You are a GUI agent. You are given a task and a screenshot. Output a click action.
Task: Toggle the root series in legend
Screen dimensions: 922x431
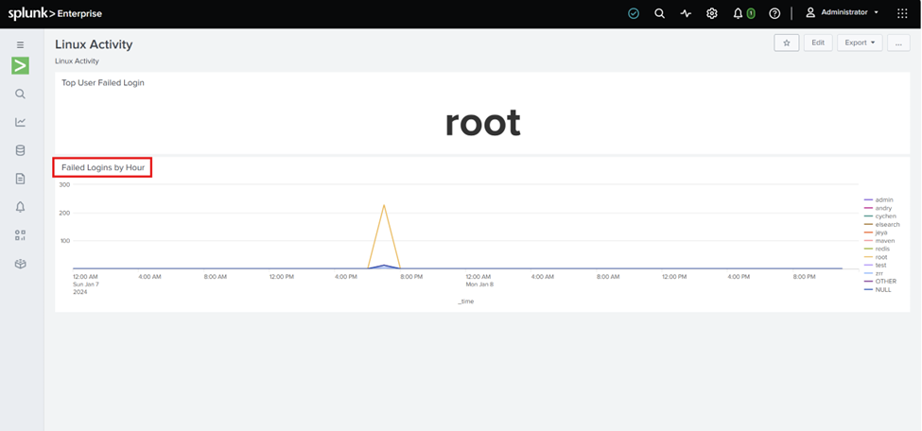(x=876, y=257)
